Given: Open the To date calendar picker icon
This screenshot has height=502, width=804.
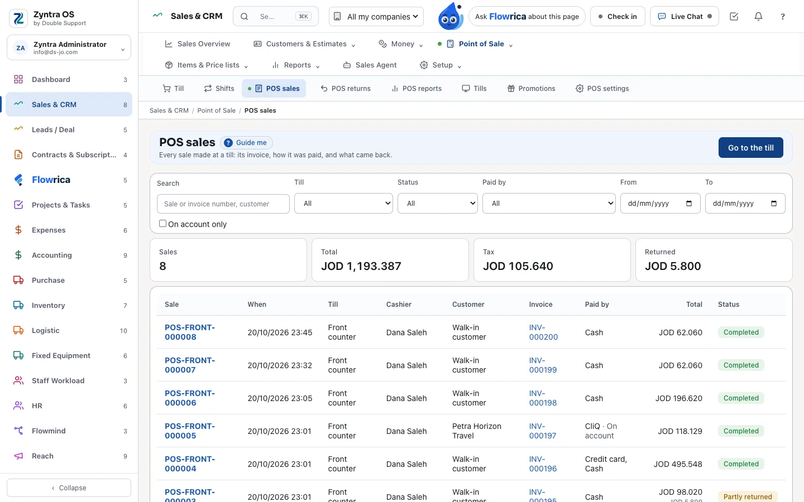Looking at the screenshot, I should [x=774, y=204].
